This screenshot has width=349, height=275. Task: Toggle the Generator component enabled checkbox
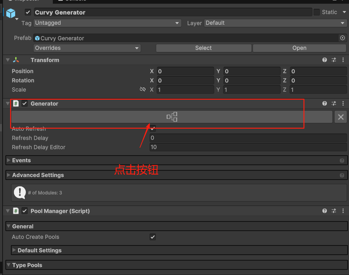point(24,103)
